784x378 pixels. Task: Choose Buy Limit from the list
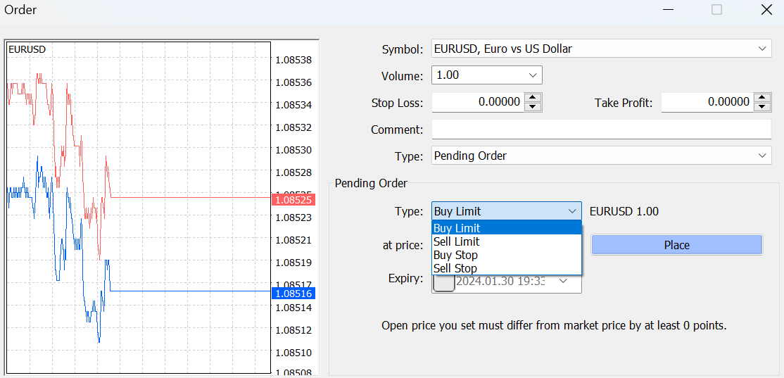(507, 228)
